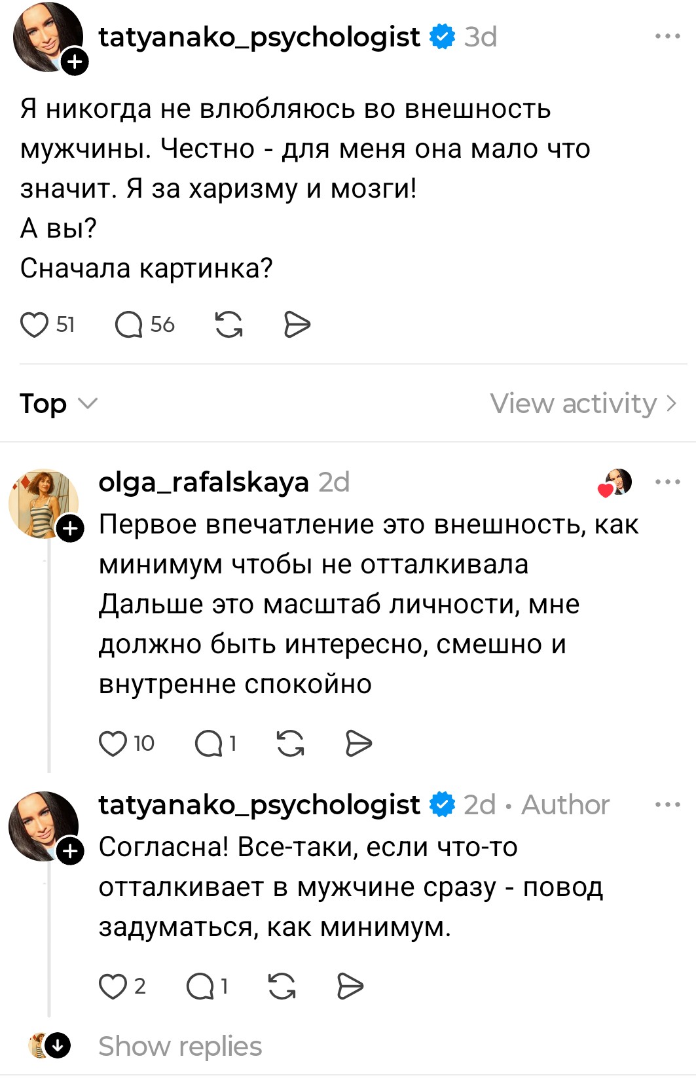Share the main post via send icon

click(297, 325)
